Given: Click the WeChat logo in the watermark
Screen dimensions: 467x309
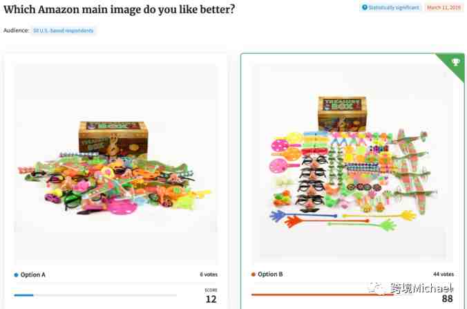Looking at the screenshot, I should pyautogui.click(x=377, y=288).
